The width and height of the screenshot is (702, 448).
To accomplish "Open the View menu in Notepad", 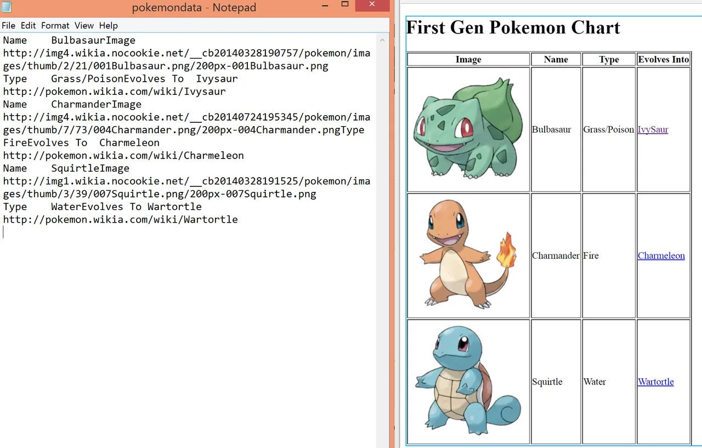I will 84,25.
